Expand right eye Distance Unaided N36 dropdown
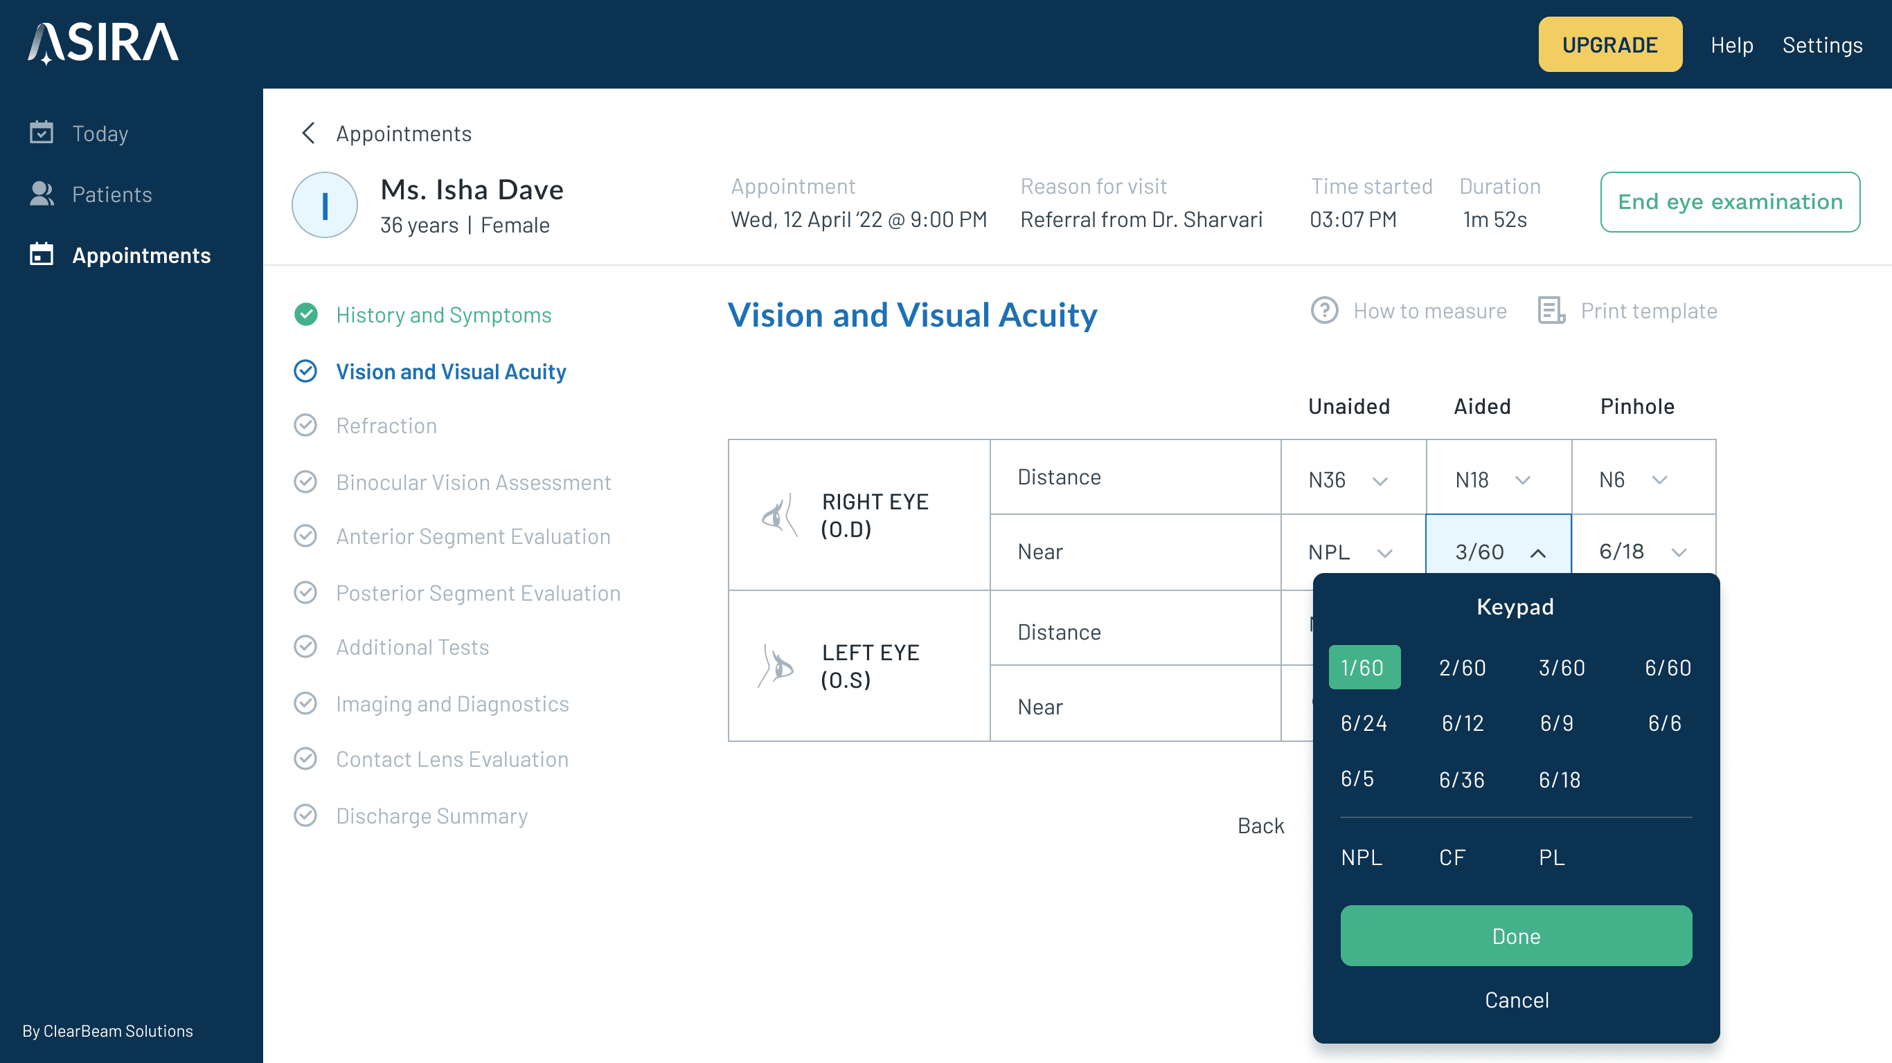The image size is (1892, 1063). click(x=1380, y=480)
